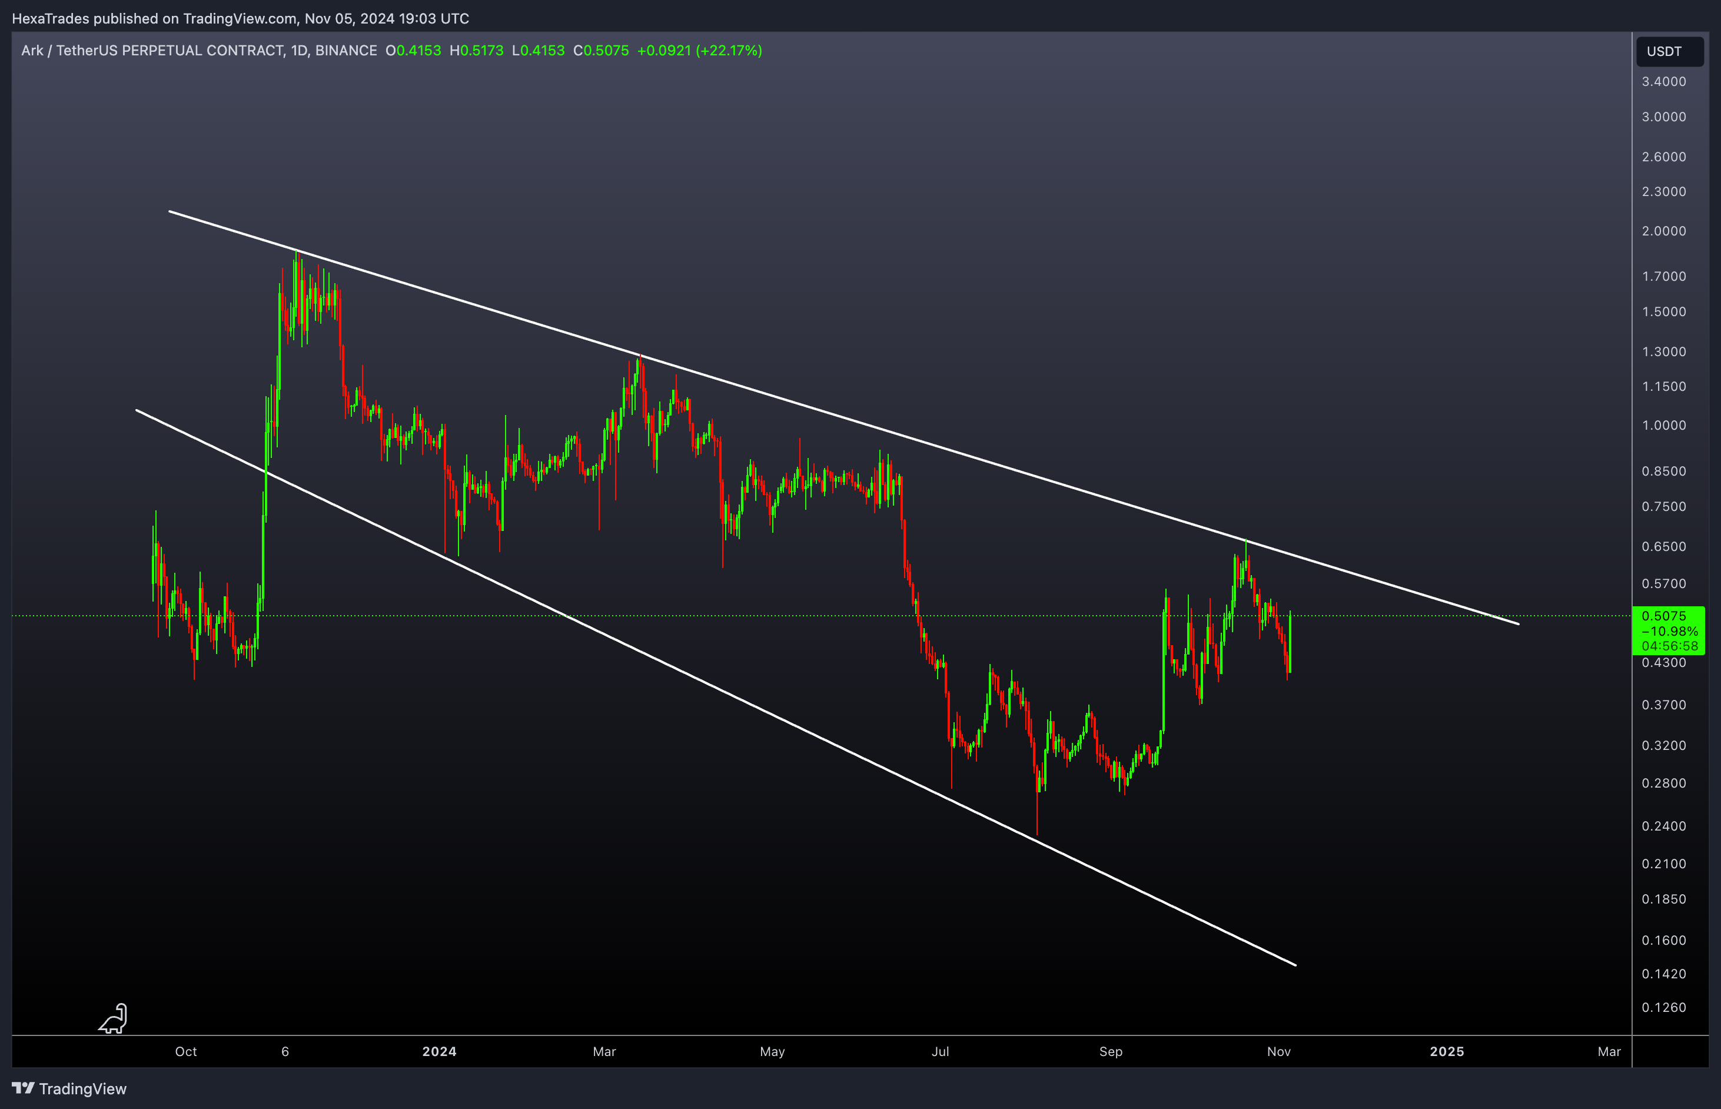Click the 2.3000 price axis label
Image resolution: width=1721 pixels, height=1109 pixels.
[1663, 191]
